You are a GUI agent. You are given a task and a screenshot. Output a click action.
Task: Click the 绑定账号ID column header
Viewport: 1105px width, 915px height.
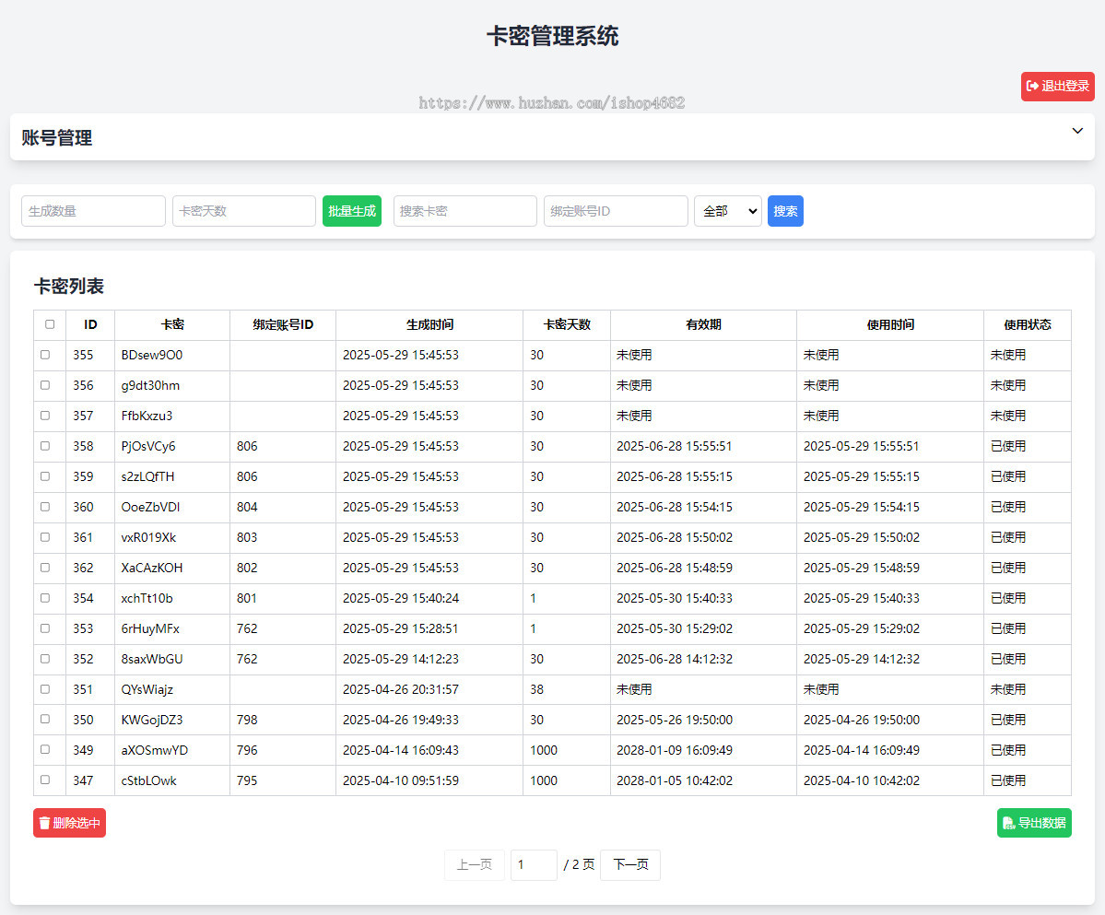coord(283,324)
